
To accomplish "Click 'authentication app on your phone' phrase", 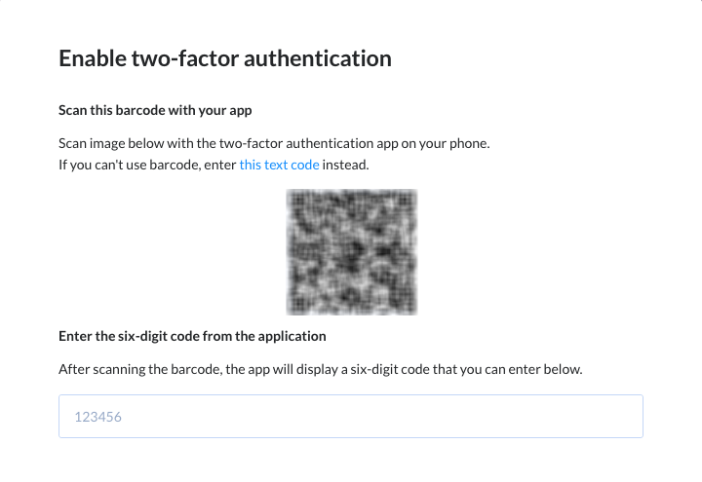I will 388,143.
